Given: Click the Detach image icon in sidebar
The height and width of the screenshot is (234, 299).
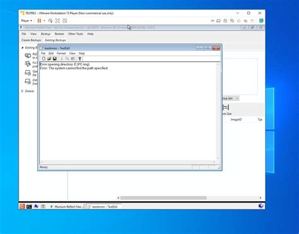Looking at the screenshot, I should coord(28,81).
